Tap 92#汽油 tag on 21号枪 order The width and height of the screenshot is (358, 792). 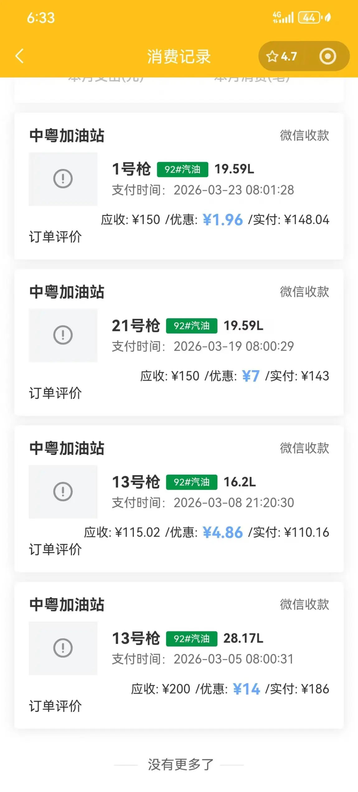[191, 326]
